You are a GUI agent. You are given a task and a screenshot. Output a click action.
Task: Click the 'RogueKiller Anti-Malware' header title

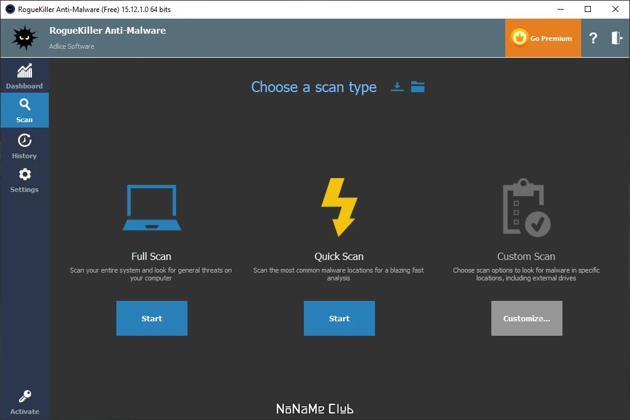[x=108, y=31]
